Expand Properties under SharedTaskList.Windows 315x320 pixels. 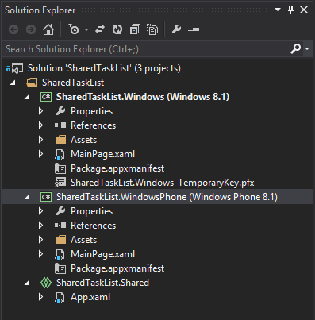(x=40, y=111)
